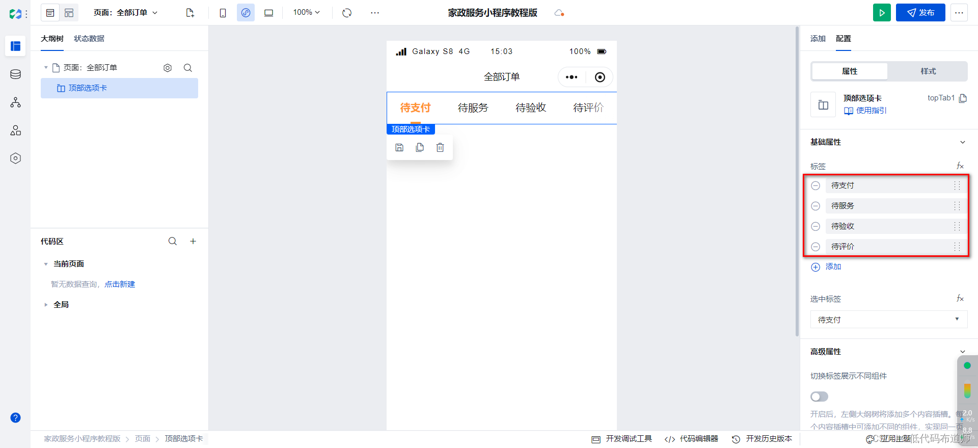Click the phone capsule more dots
The image size is (978, 448).
572,77
